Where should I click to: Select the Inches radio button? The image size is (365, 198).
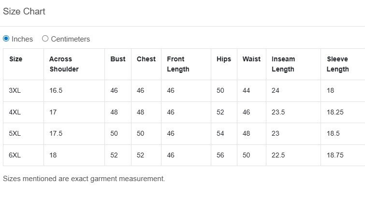pyautogui.click(x=6, y=39)
